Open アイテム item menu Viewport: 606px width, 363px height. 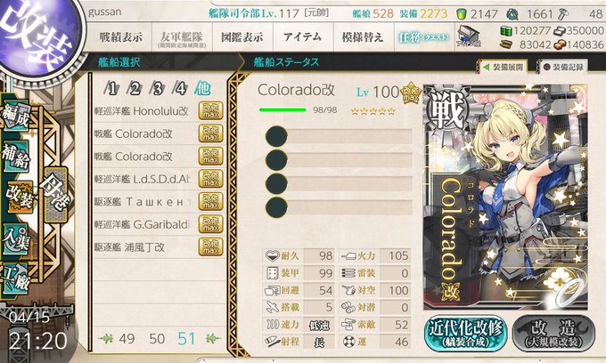coord(303,37)
